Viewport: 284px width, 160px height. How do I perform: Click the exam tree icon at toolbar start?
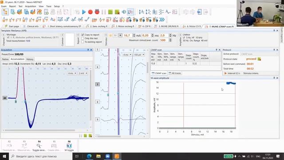click(x=5, y=12)
